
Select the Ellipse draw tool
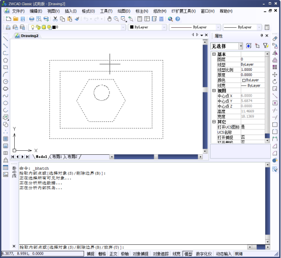[x=6, y=103]
